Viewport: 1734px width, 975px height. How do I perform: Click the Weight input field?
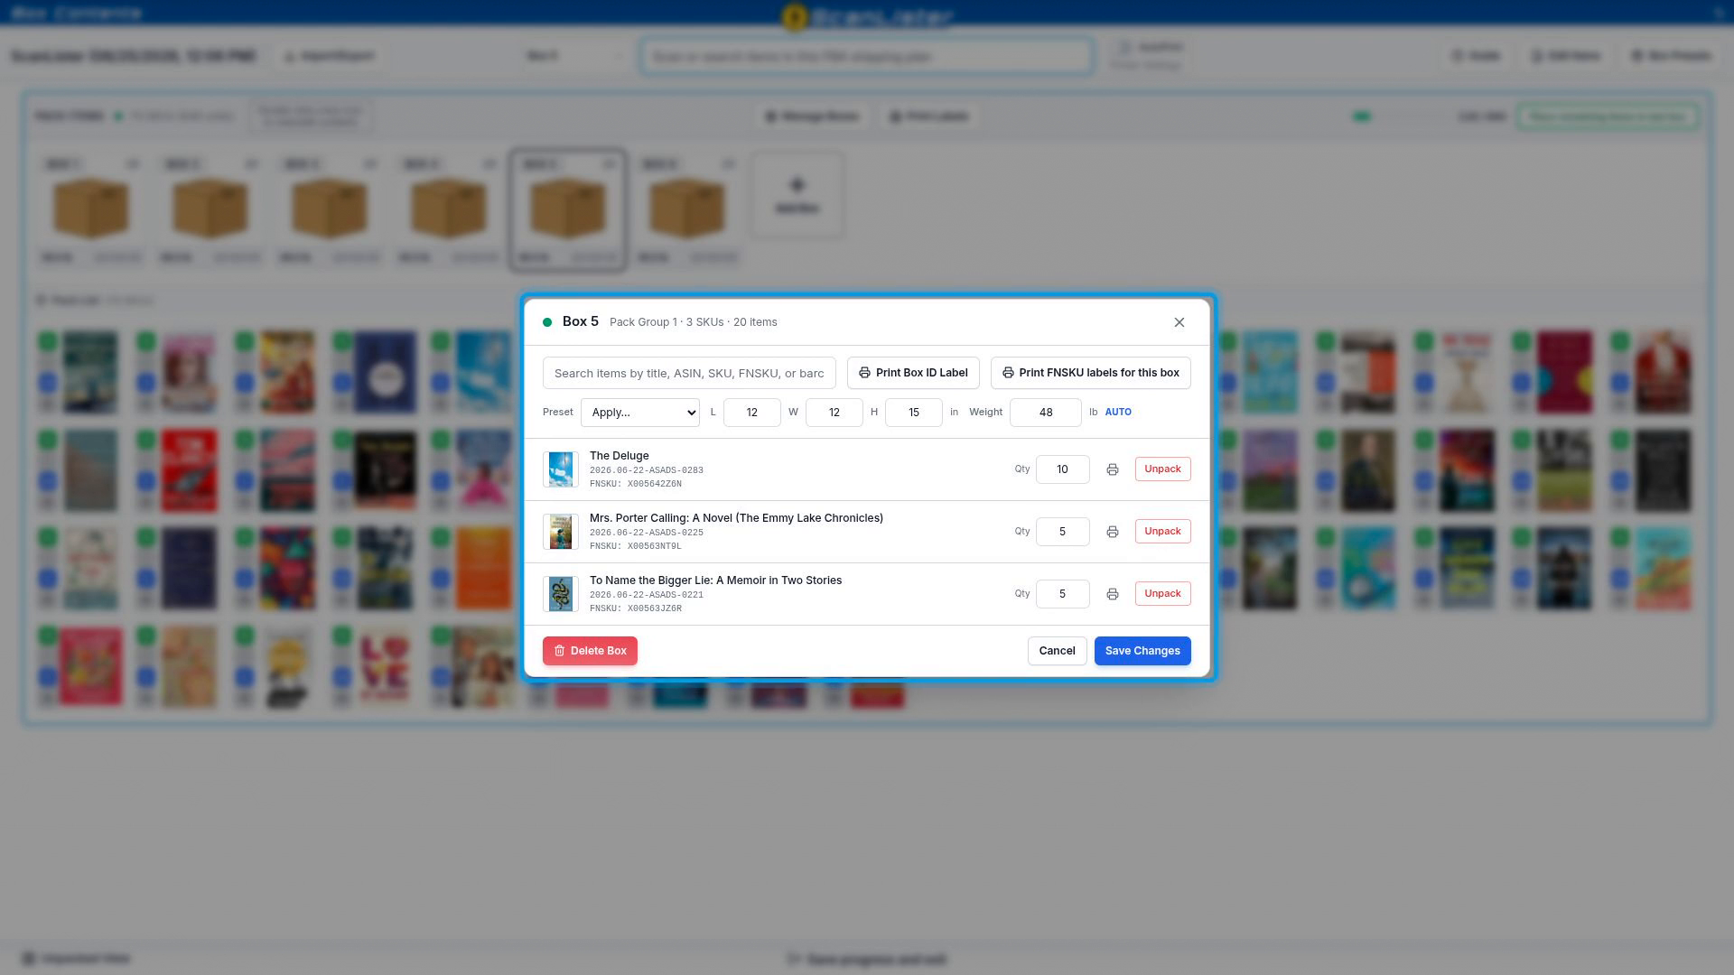1045,413
